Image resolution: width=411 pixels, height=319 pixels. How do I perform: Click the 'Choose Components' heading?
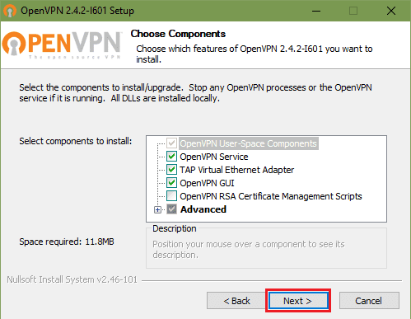(x=178, y=34)
